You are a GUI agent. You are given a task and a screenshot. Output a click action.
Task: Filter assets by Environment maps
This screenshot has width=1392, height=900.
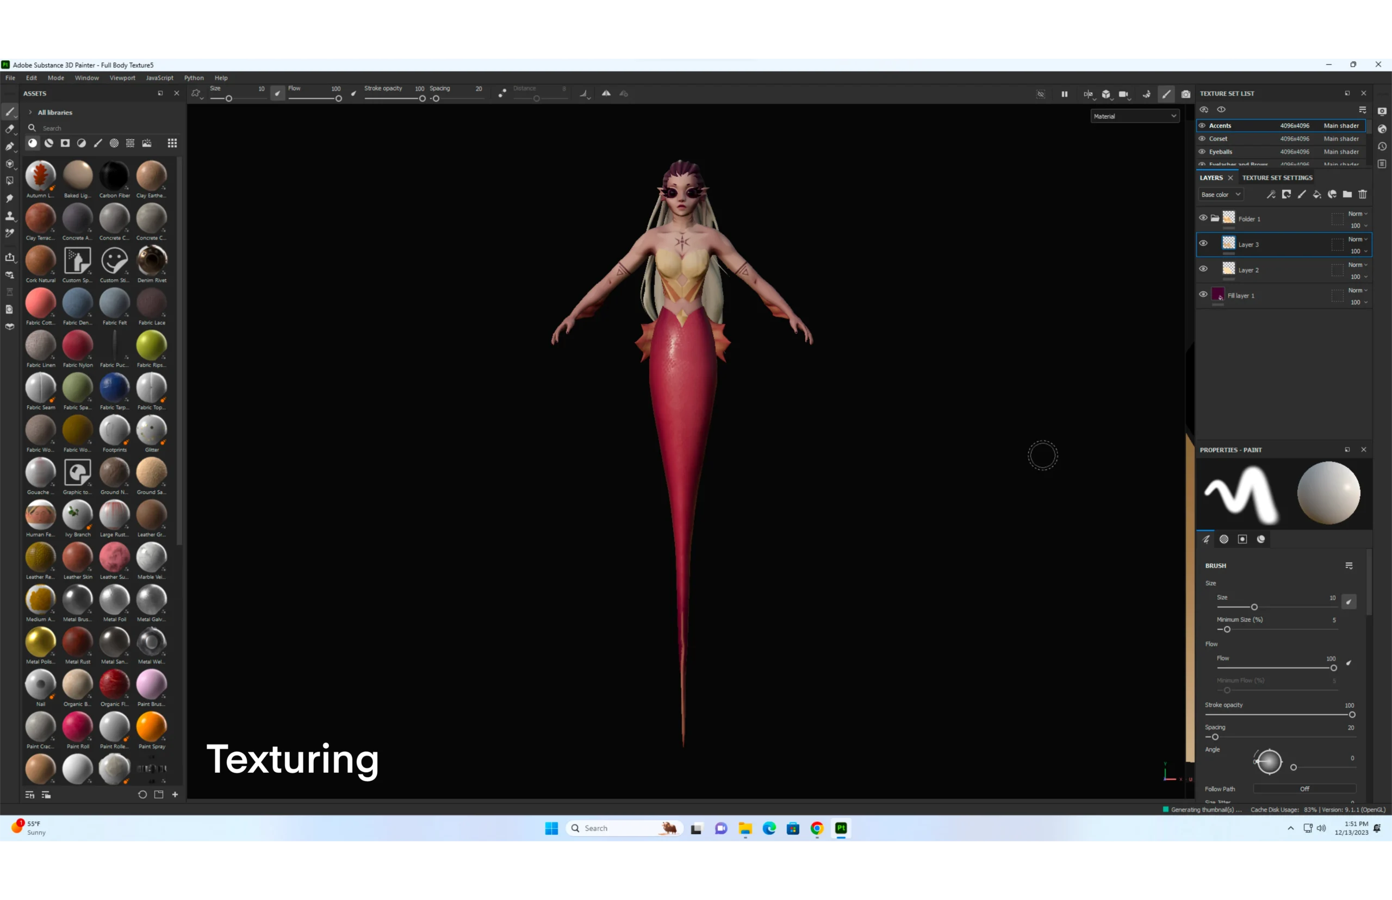pyautogui.click(x=147, y=143)
